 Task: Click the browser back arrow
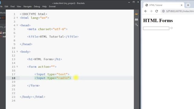coord(145,11)
